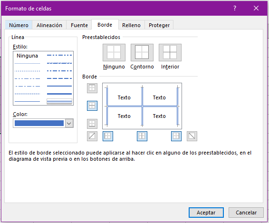Screen dimensions: 269x223
Task: Apply the Contorno outline preset
Action: [142, 52]
